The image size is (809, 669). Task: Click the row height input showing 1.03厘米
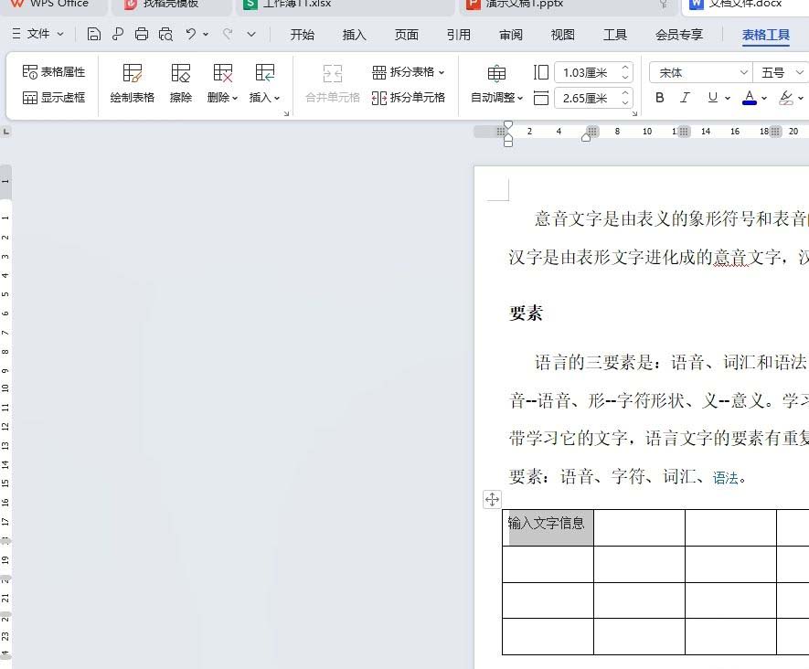coord(586,73)
